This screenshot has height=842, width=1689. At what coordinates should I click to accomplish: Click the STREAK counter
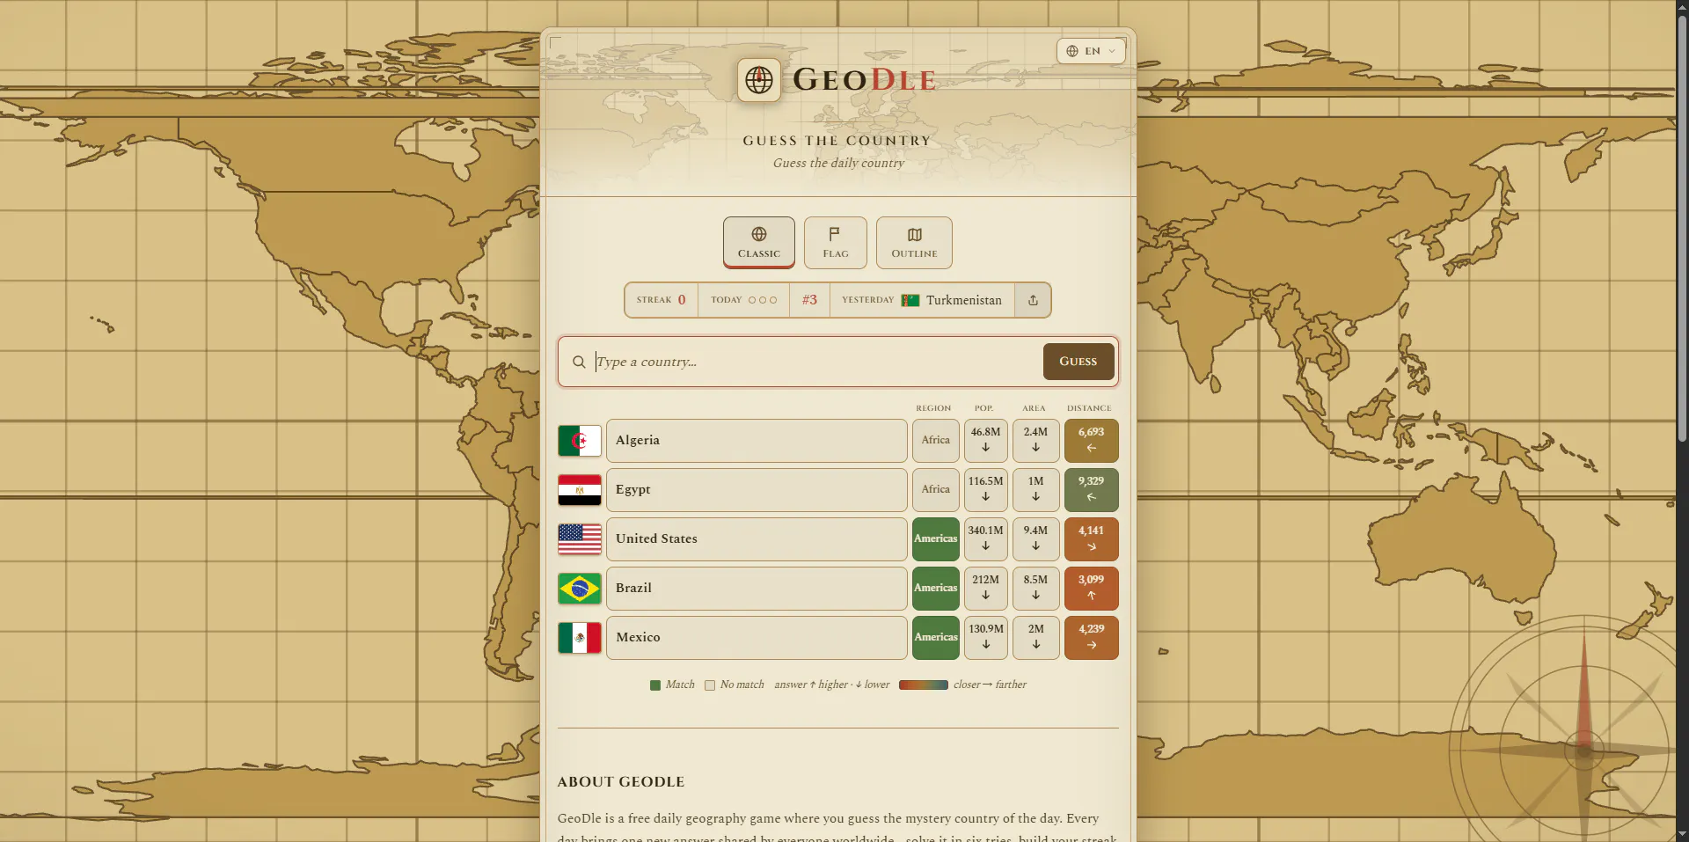tap(662, 300)
